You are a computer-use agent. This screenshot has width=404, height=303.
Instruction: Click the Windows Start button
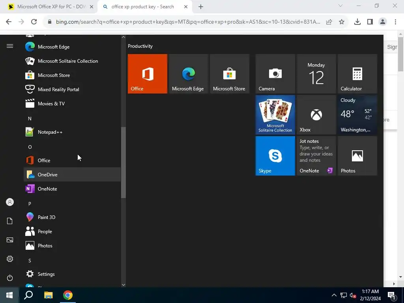click(x=9, y=295)
